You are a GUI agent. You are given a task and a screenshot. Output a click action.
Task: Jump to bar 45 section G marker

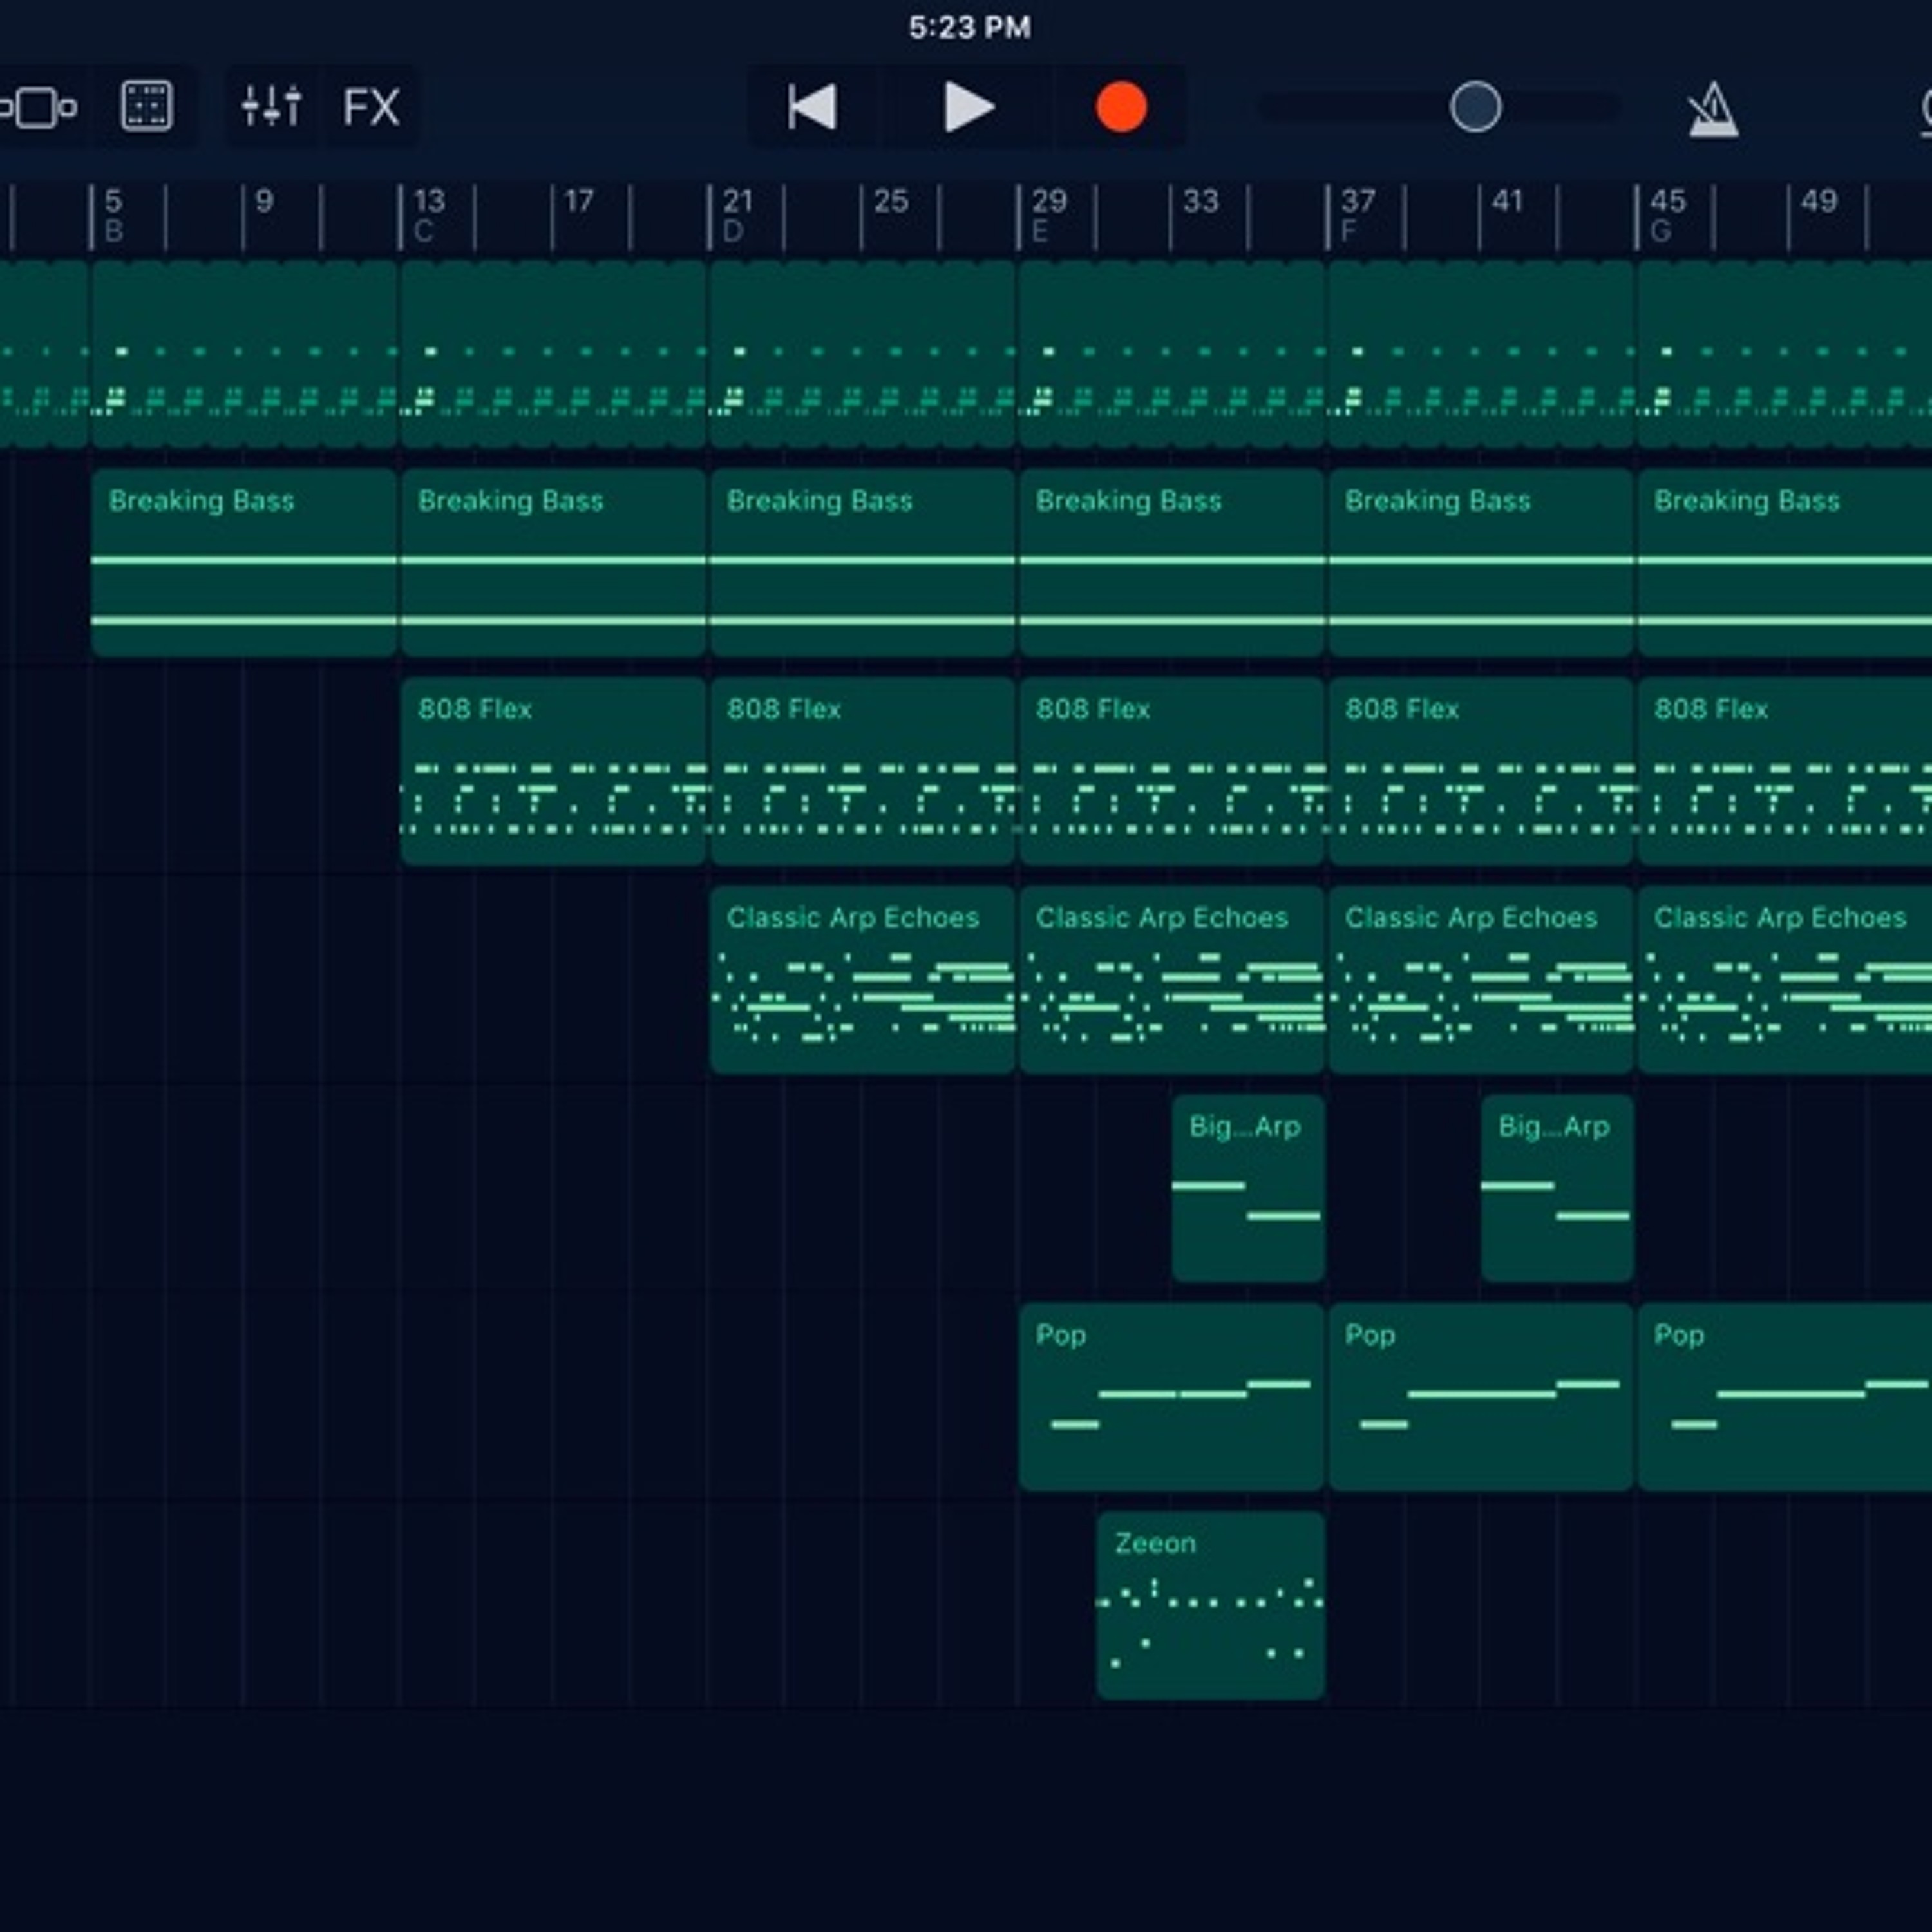(1667, 216)
